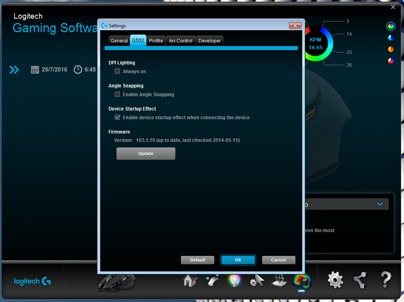The width and height of the screenshot is (404, 302).
Task: Click the share icon in bottom bar
Action: (x=360, y=280)
